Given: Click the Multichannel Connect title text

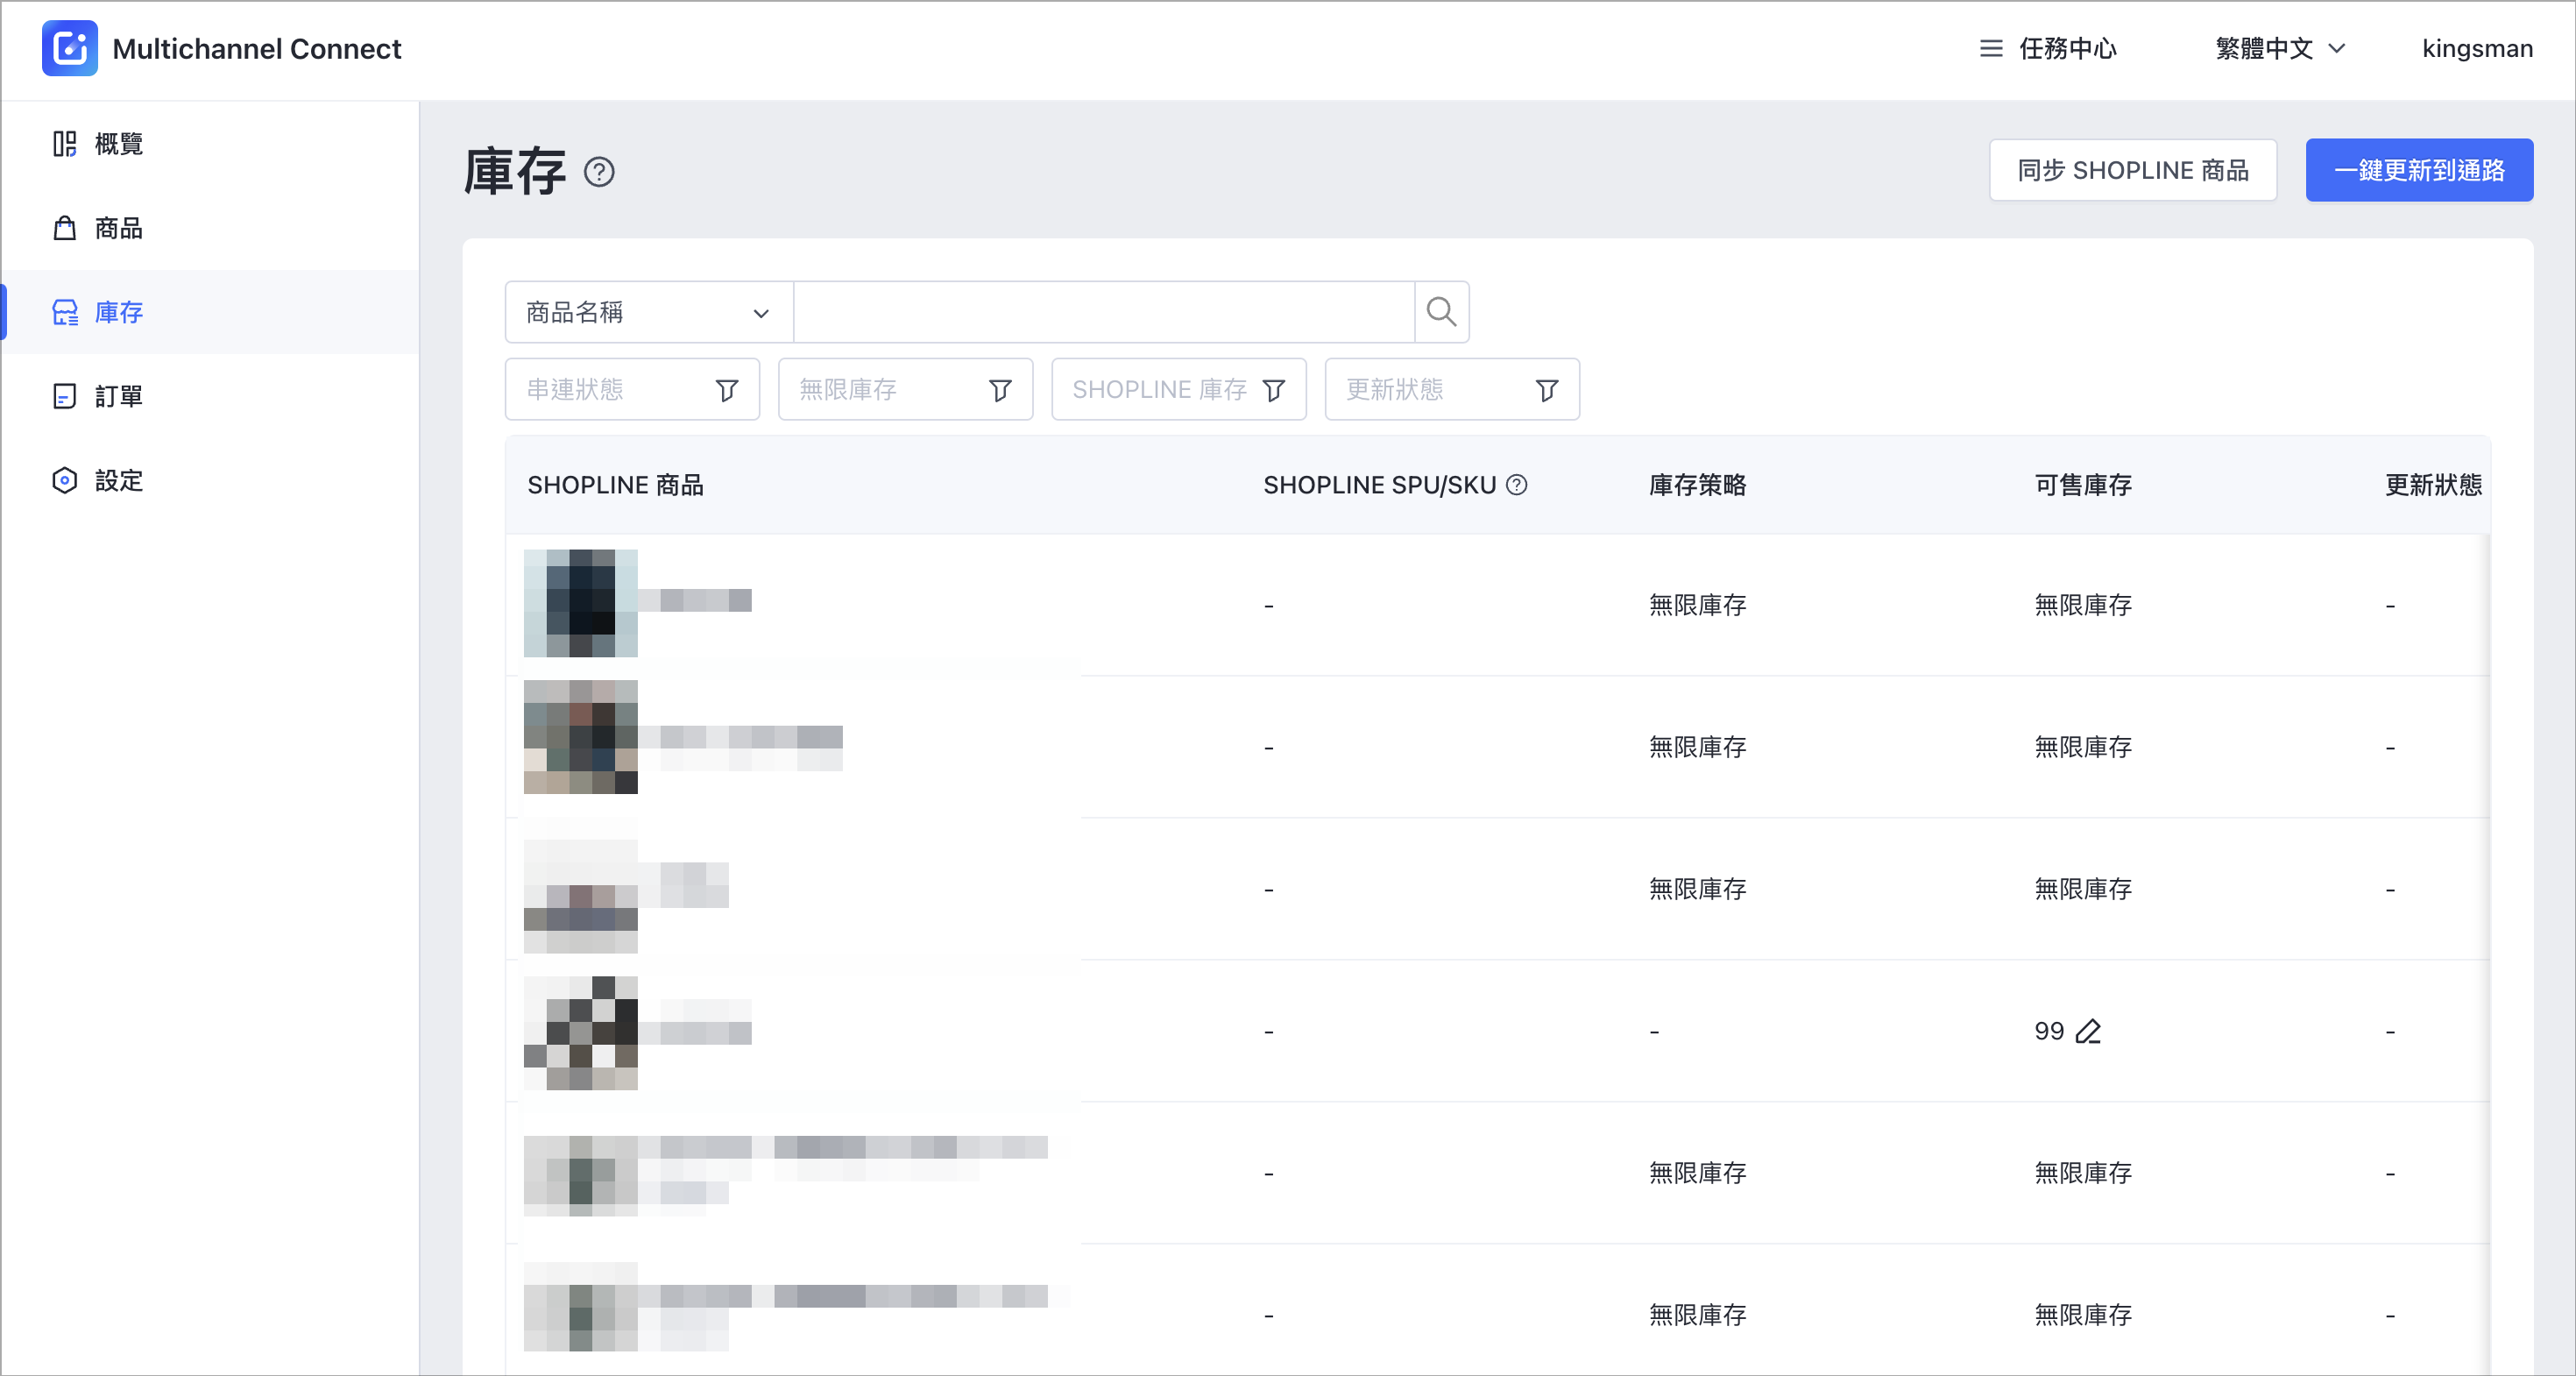Looking at the screenshot, I should (257, 48).
